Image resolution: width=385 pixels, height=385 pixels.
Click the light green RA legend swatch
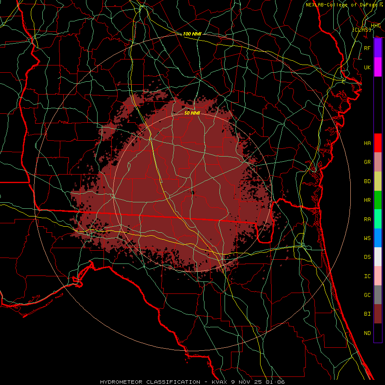click(378, 219)
